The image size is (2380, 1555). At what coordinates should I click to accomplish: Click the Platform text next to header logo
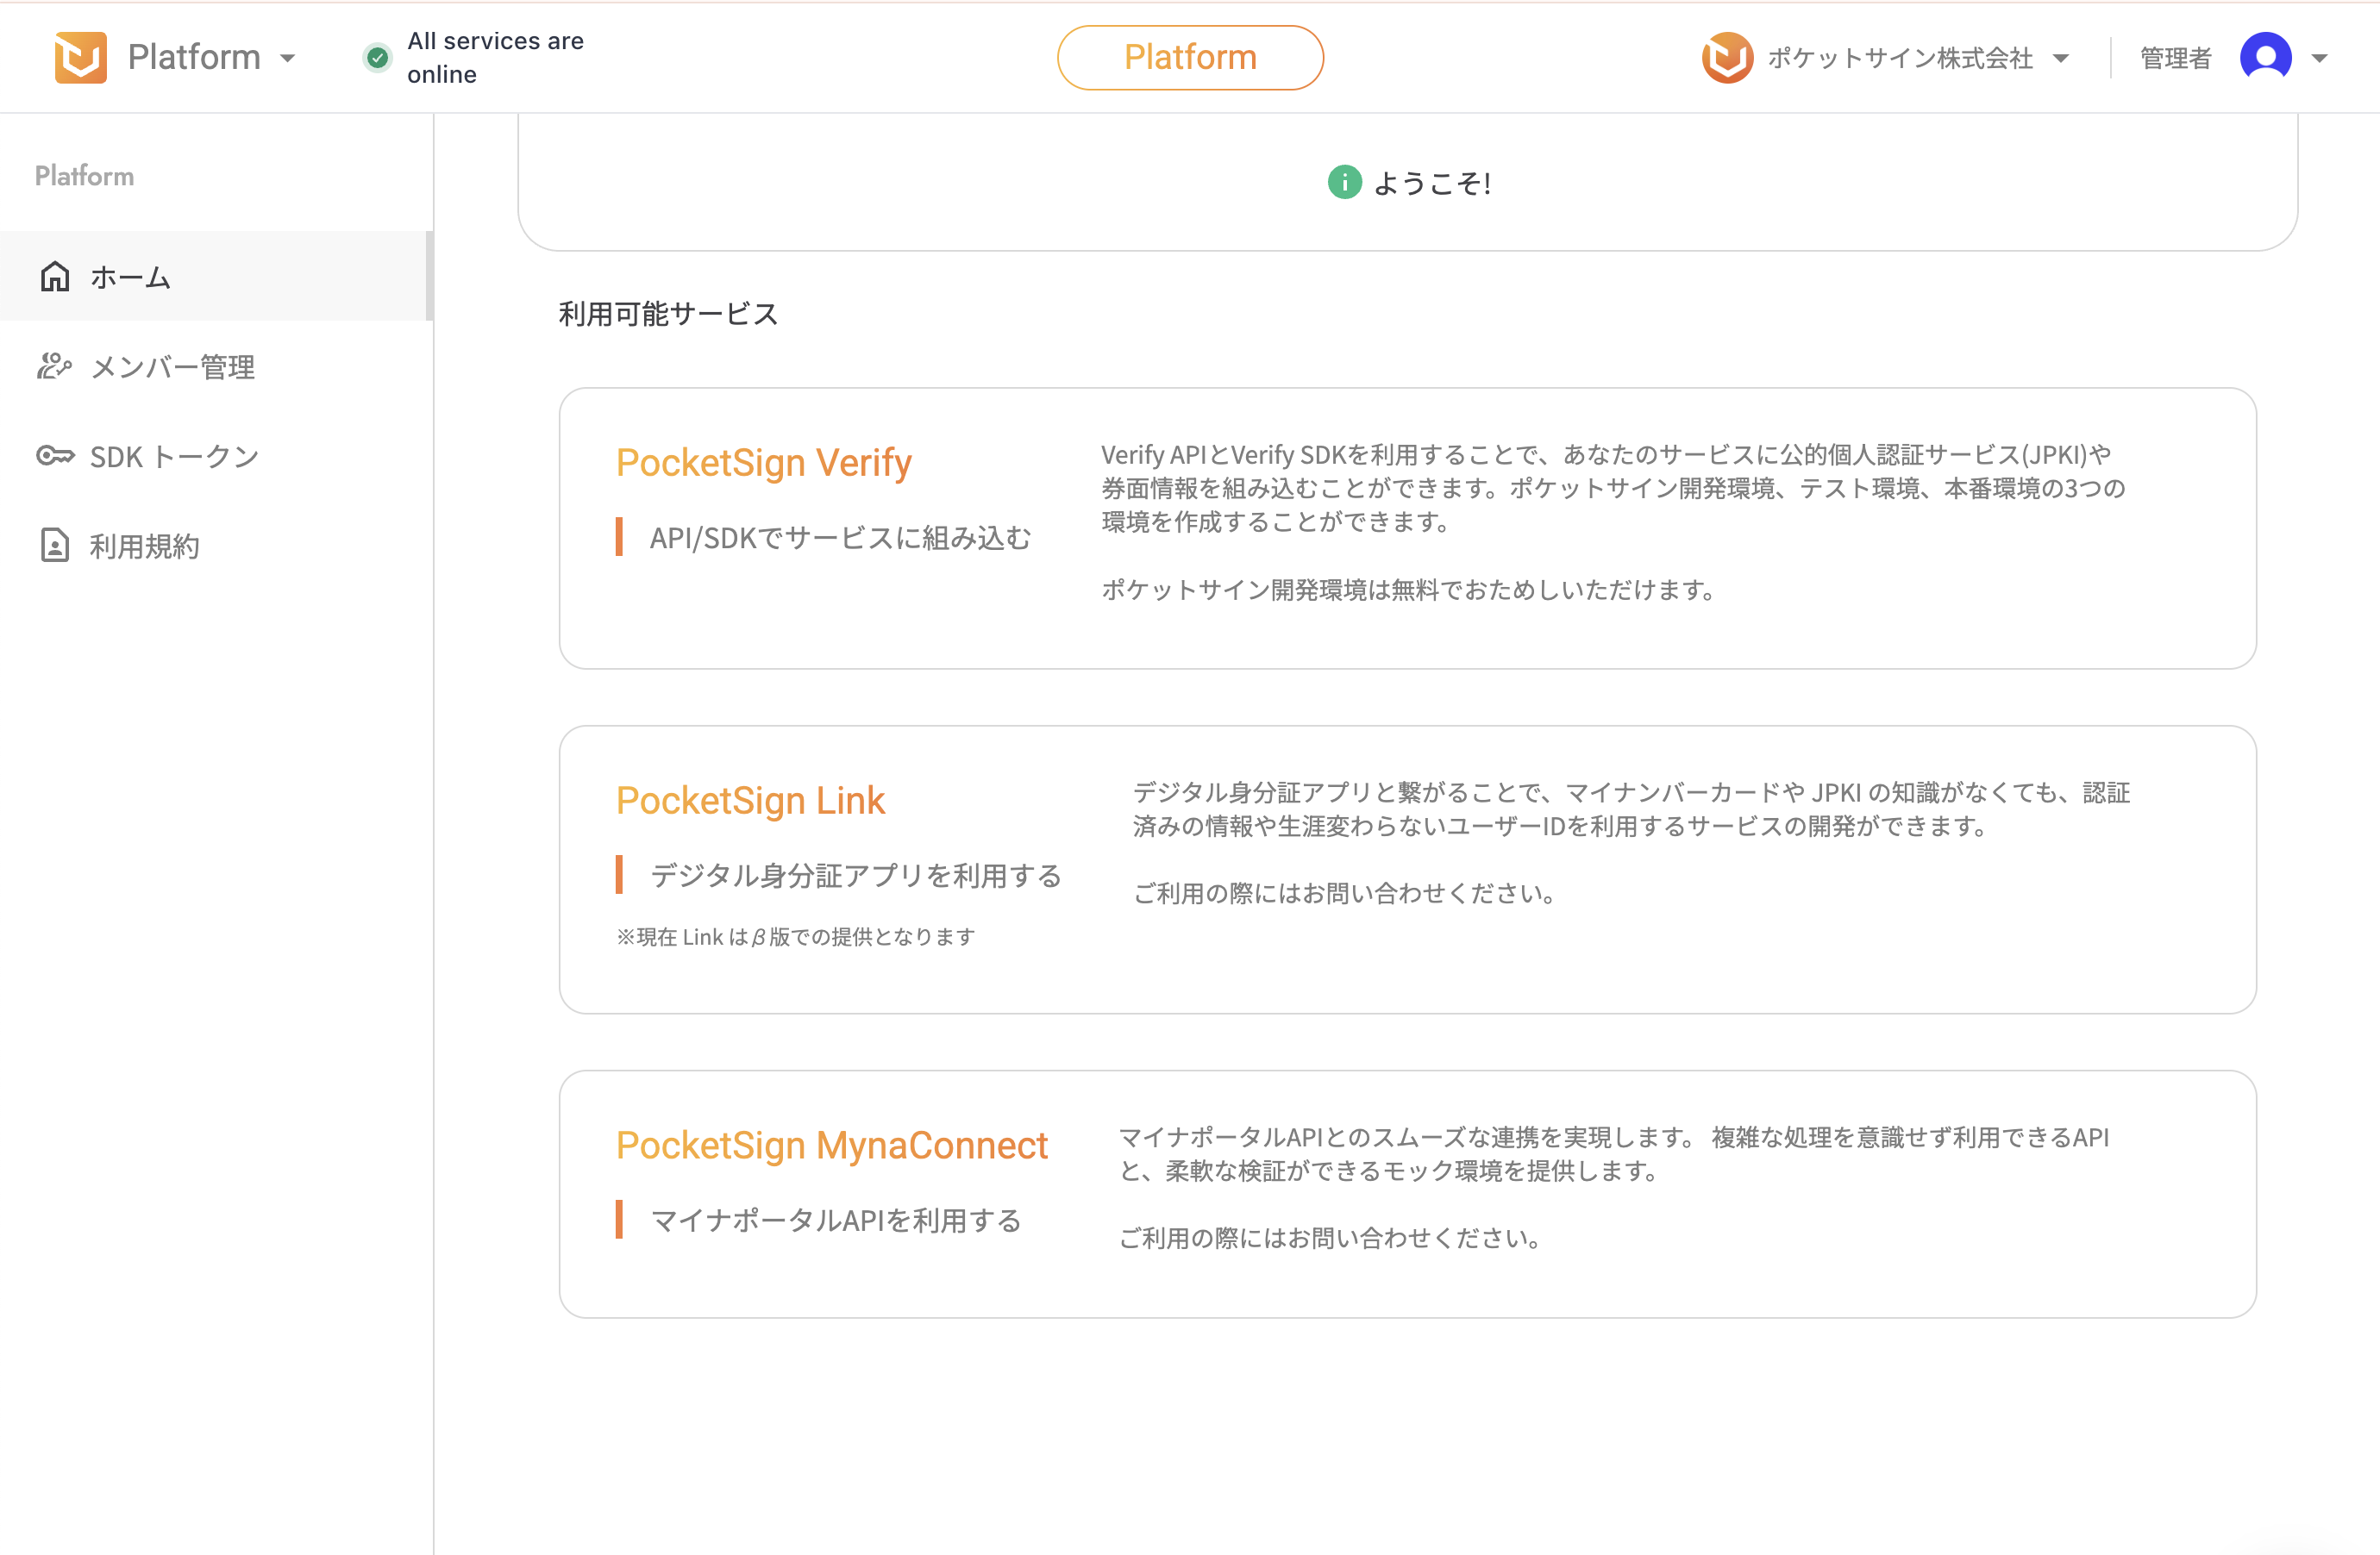194,58
